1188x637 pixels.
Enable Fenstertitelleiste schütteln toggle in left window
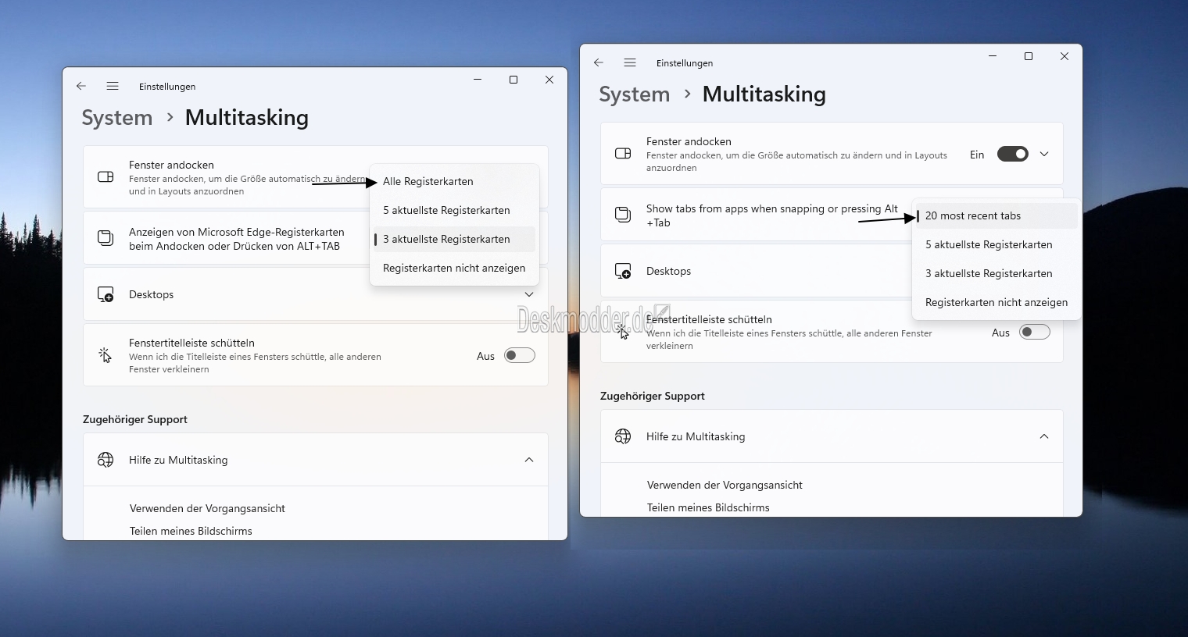point(519,356)
